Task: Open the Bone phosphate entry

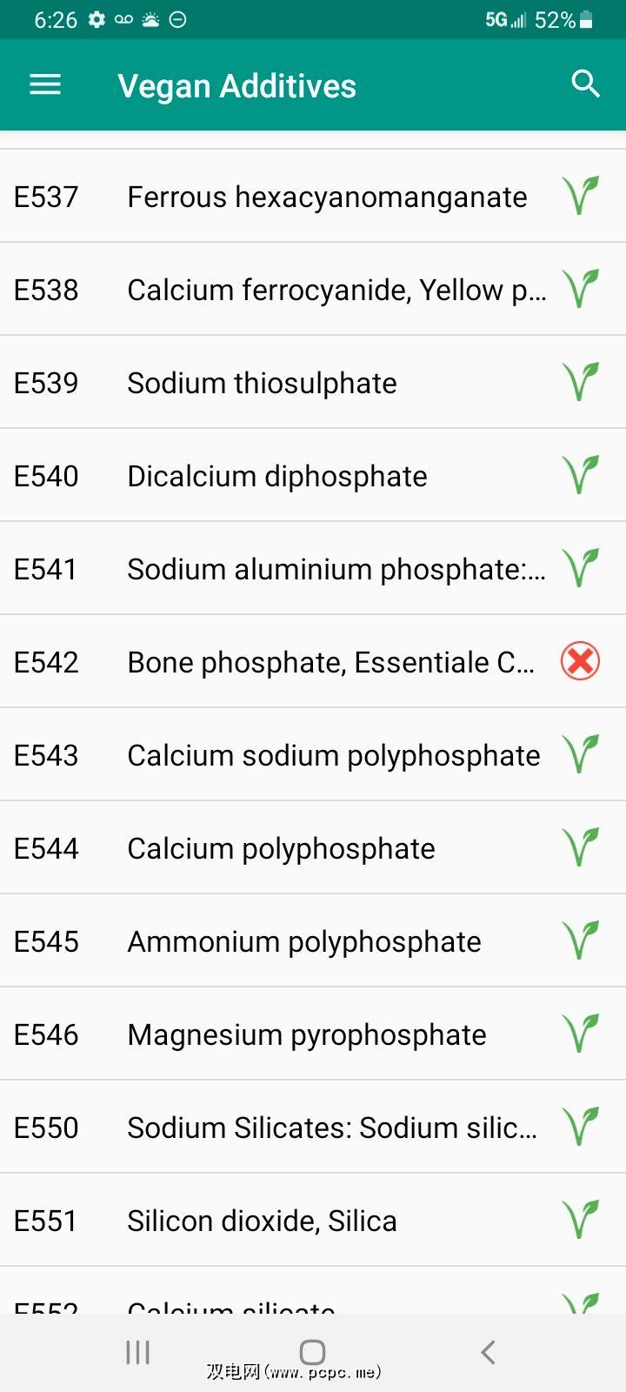Action: click(x=330, y=662)
